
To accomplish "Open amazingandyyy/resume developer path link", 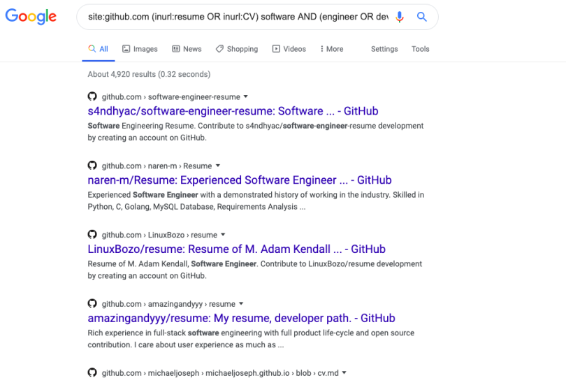I will [x=241, y=318].
